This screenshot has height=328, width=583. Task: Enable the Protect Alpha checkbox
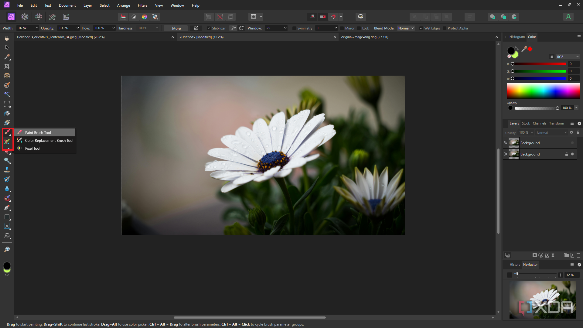[x=445, y=28]
